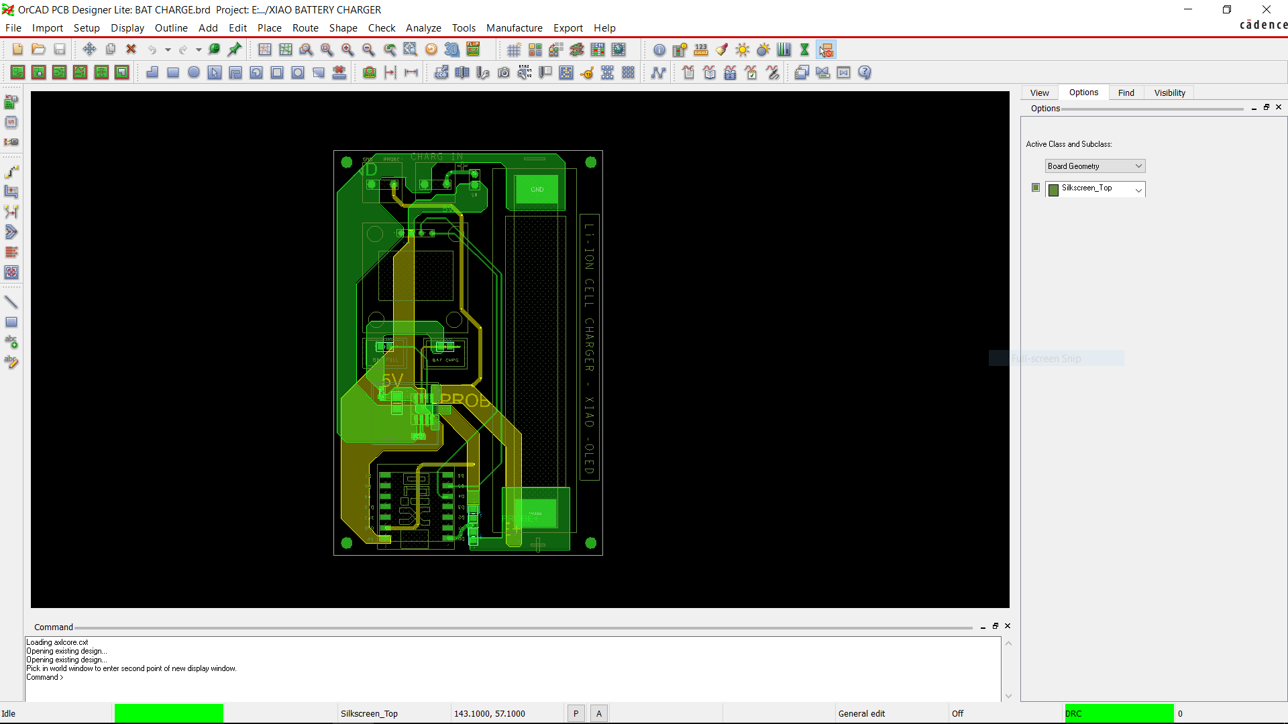This screenshot has height=724, width=1288.
Task: Click the Zoom Out magnifier icon
Action: [368, 50]
